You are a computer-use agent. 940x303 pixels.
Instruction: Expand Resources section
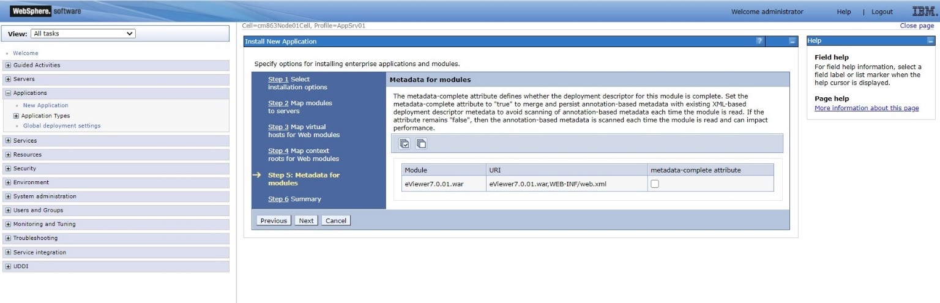tap(8, 155)
